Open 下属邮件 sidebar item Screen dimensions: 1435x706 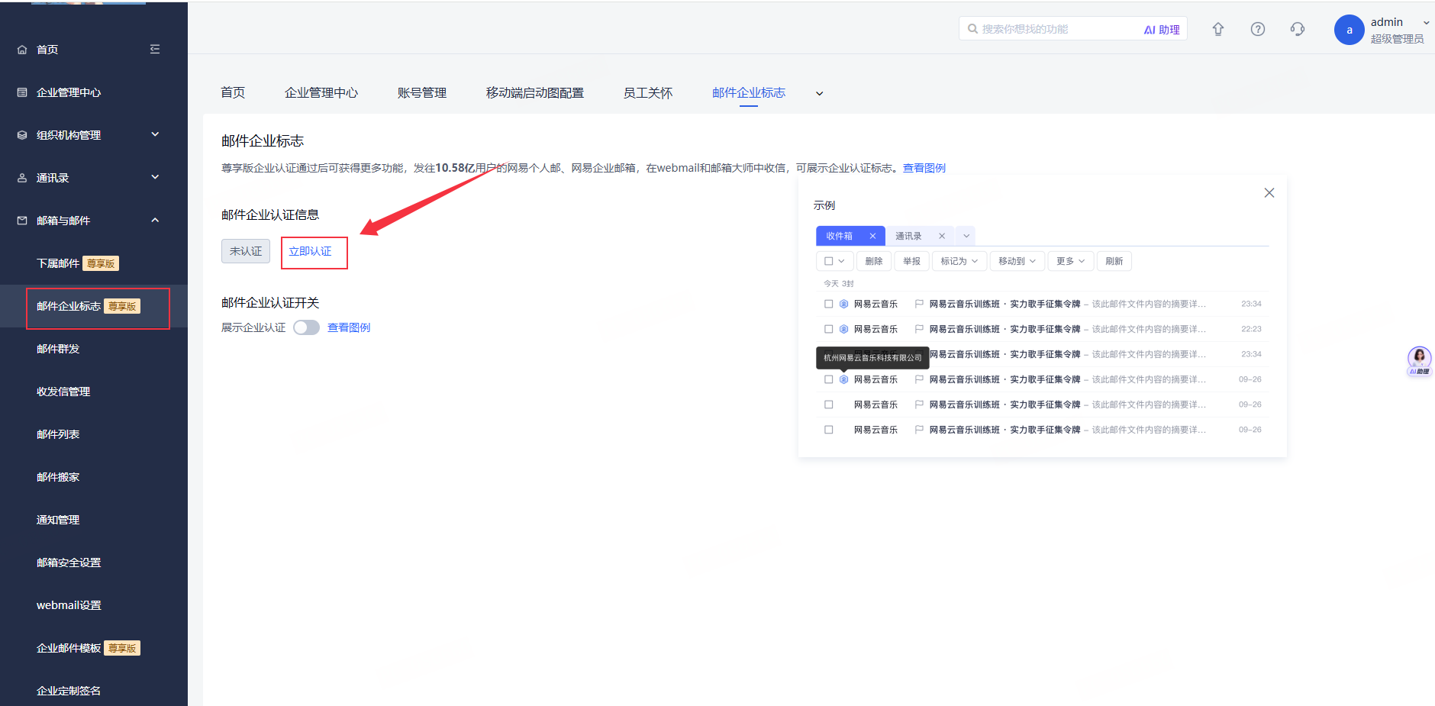coord(58,263)
